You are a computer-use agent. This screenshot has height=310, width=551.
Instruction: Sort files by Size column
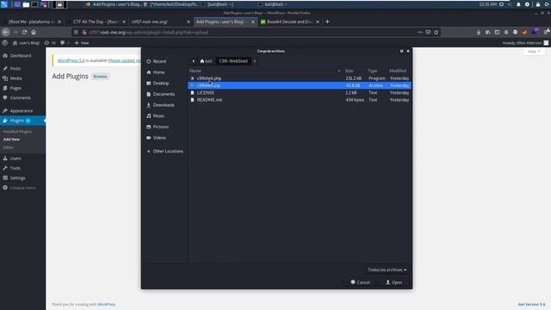(x=349, y=71)
